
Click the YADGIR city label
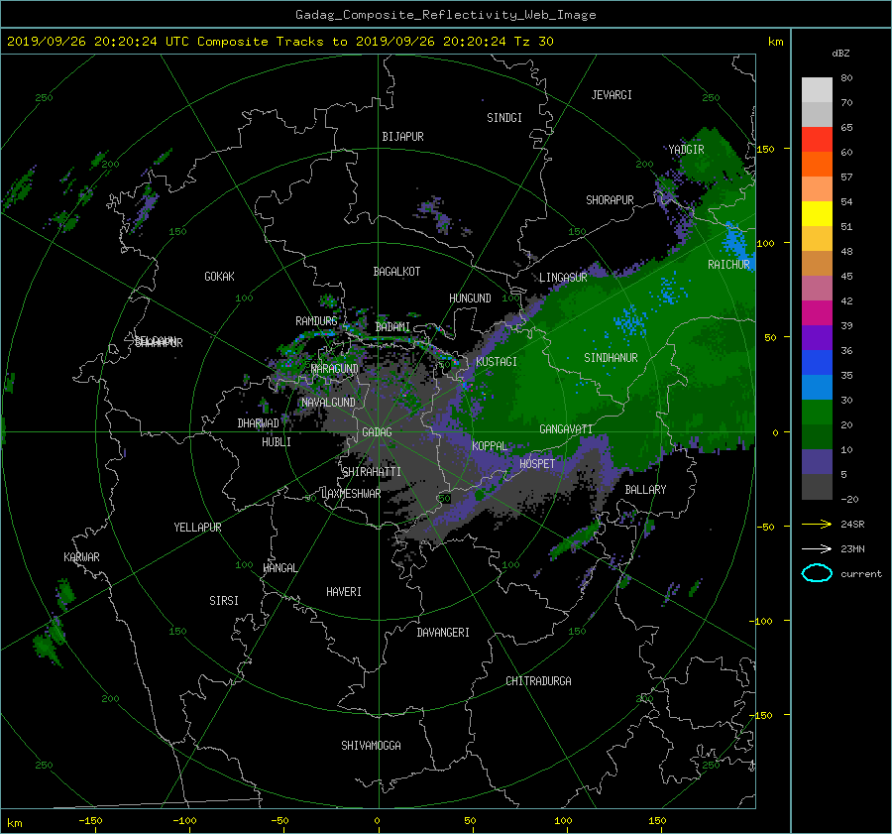tap(686, 150)
